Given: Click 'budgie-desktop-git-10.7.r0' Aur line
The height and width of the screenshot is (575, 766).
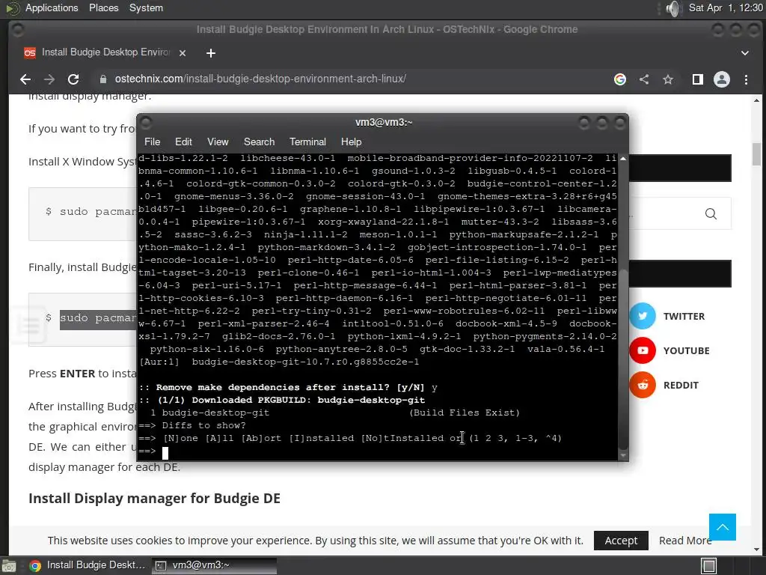Looking at the screenshot, I should [x=279, y=362].
